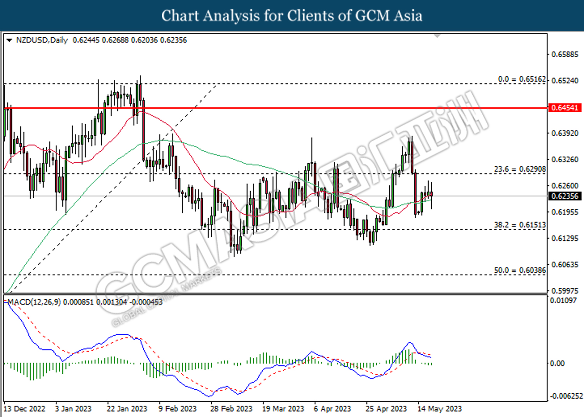Click the 25 Apr 2023 date label
The height and width of the screenshot is (417, 584).
(386, 409)
